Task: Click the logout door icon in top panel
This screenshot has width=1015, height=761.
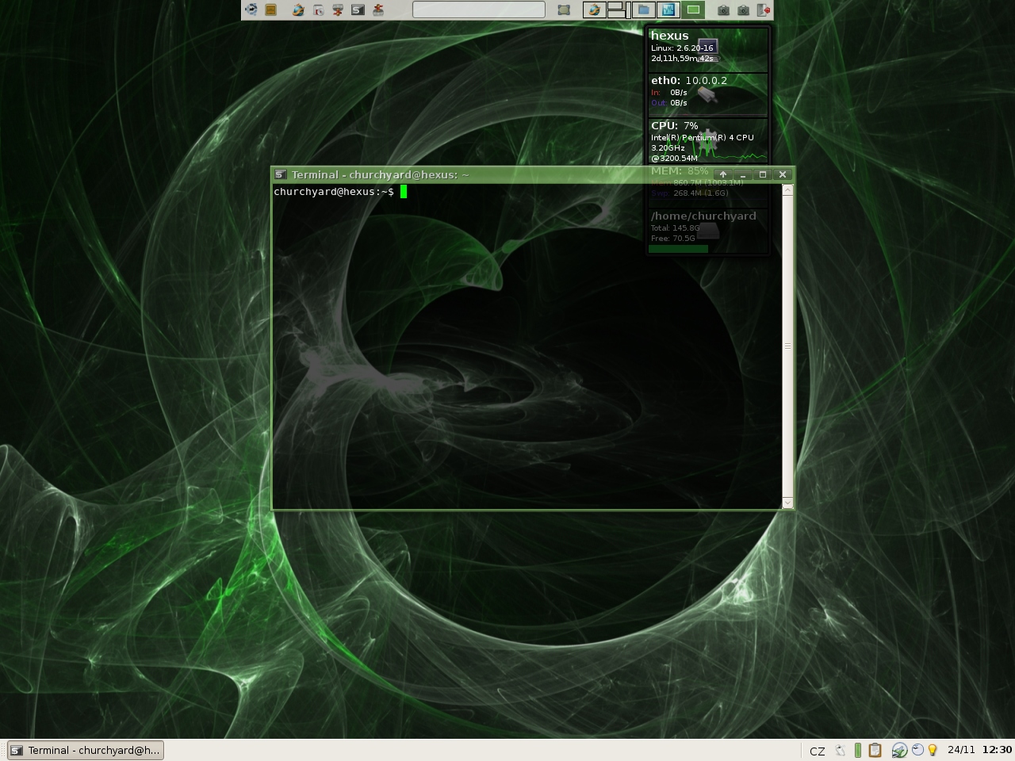Action: [764, 10]
